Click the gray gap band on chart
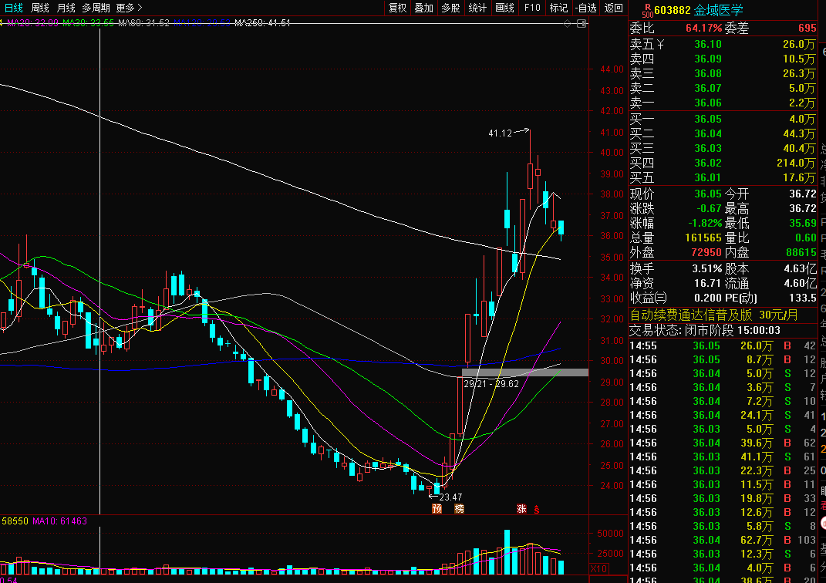This screenshot has width=826, height=583. 525,372
